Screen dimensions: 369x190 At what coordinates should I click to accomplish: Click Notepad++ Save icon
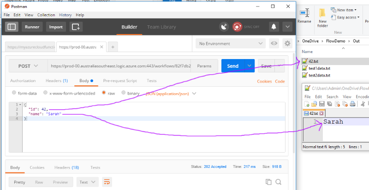pos(321,104)
